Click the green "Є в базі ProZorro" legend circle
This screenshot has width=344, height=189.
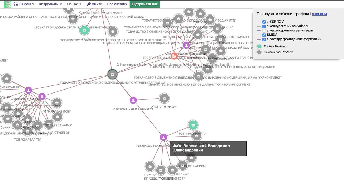(259, 46)
